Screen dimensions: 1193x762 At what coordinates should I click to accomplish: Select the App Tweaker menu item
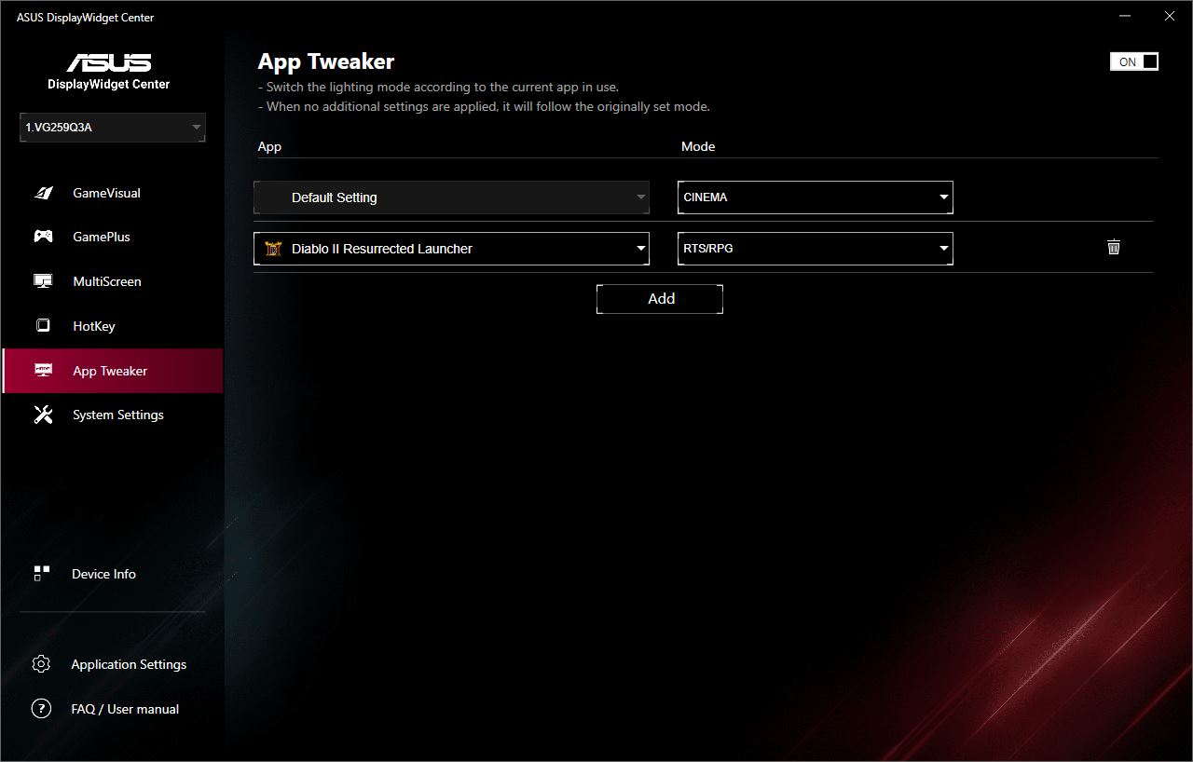click(x=112, y=371)
